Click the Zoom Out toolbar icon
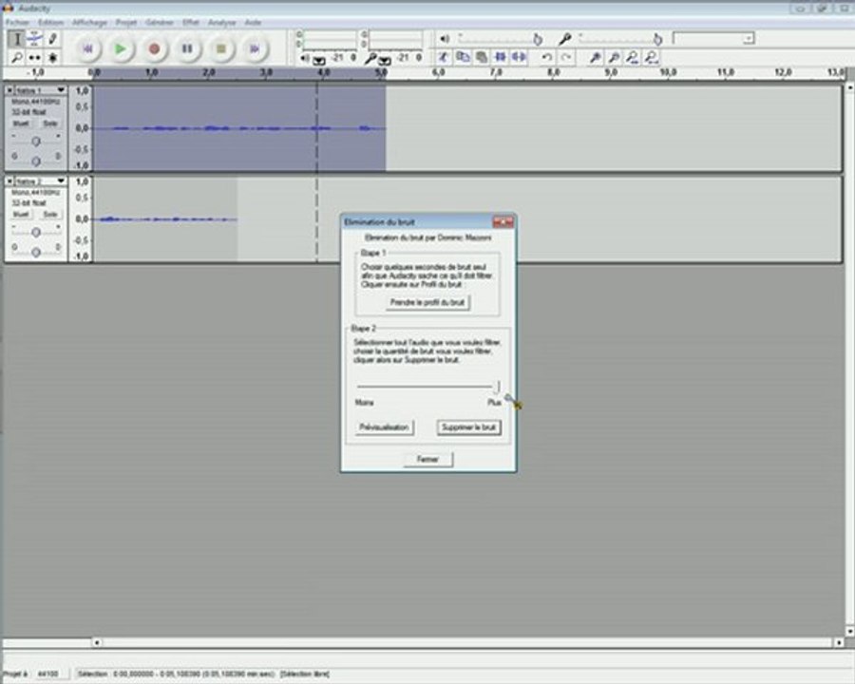The image size is (855, 684). pyautogui.click(x=614, y=57)
